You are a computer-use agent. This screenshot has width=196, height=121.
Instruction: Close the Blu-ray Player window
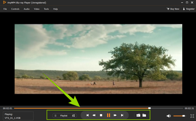point(192,3)
